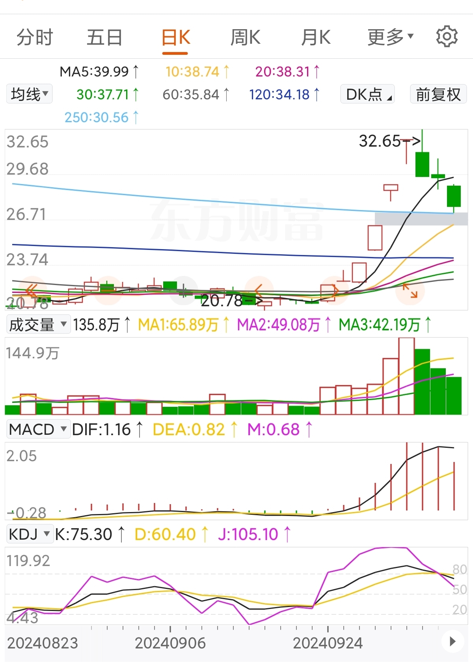Click the play arrow beside the dates
Viewport: 473px width, 665px height.
[x=453, y=641]
